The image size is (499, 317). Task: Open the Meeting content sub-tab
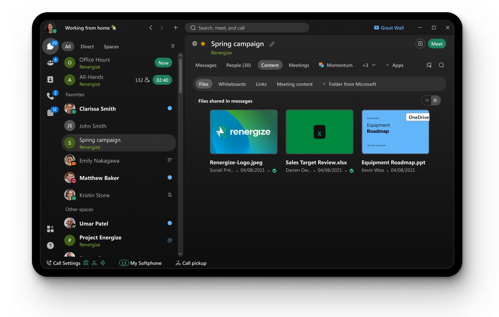click(x=294, y=84)
